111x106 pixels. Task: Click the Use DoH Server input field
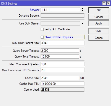tap(60, 23)
